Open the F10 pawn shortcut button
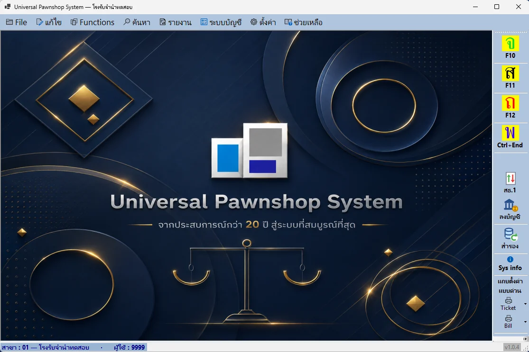The width and height of the screenshot is (529, 352). (x=510, y=47)
